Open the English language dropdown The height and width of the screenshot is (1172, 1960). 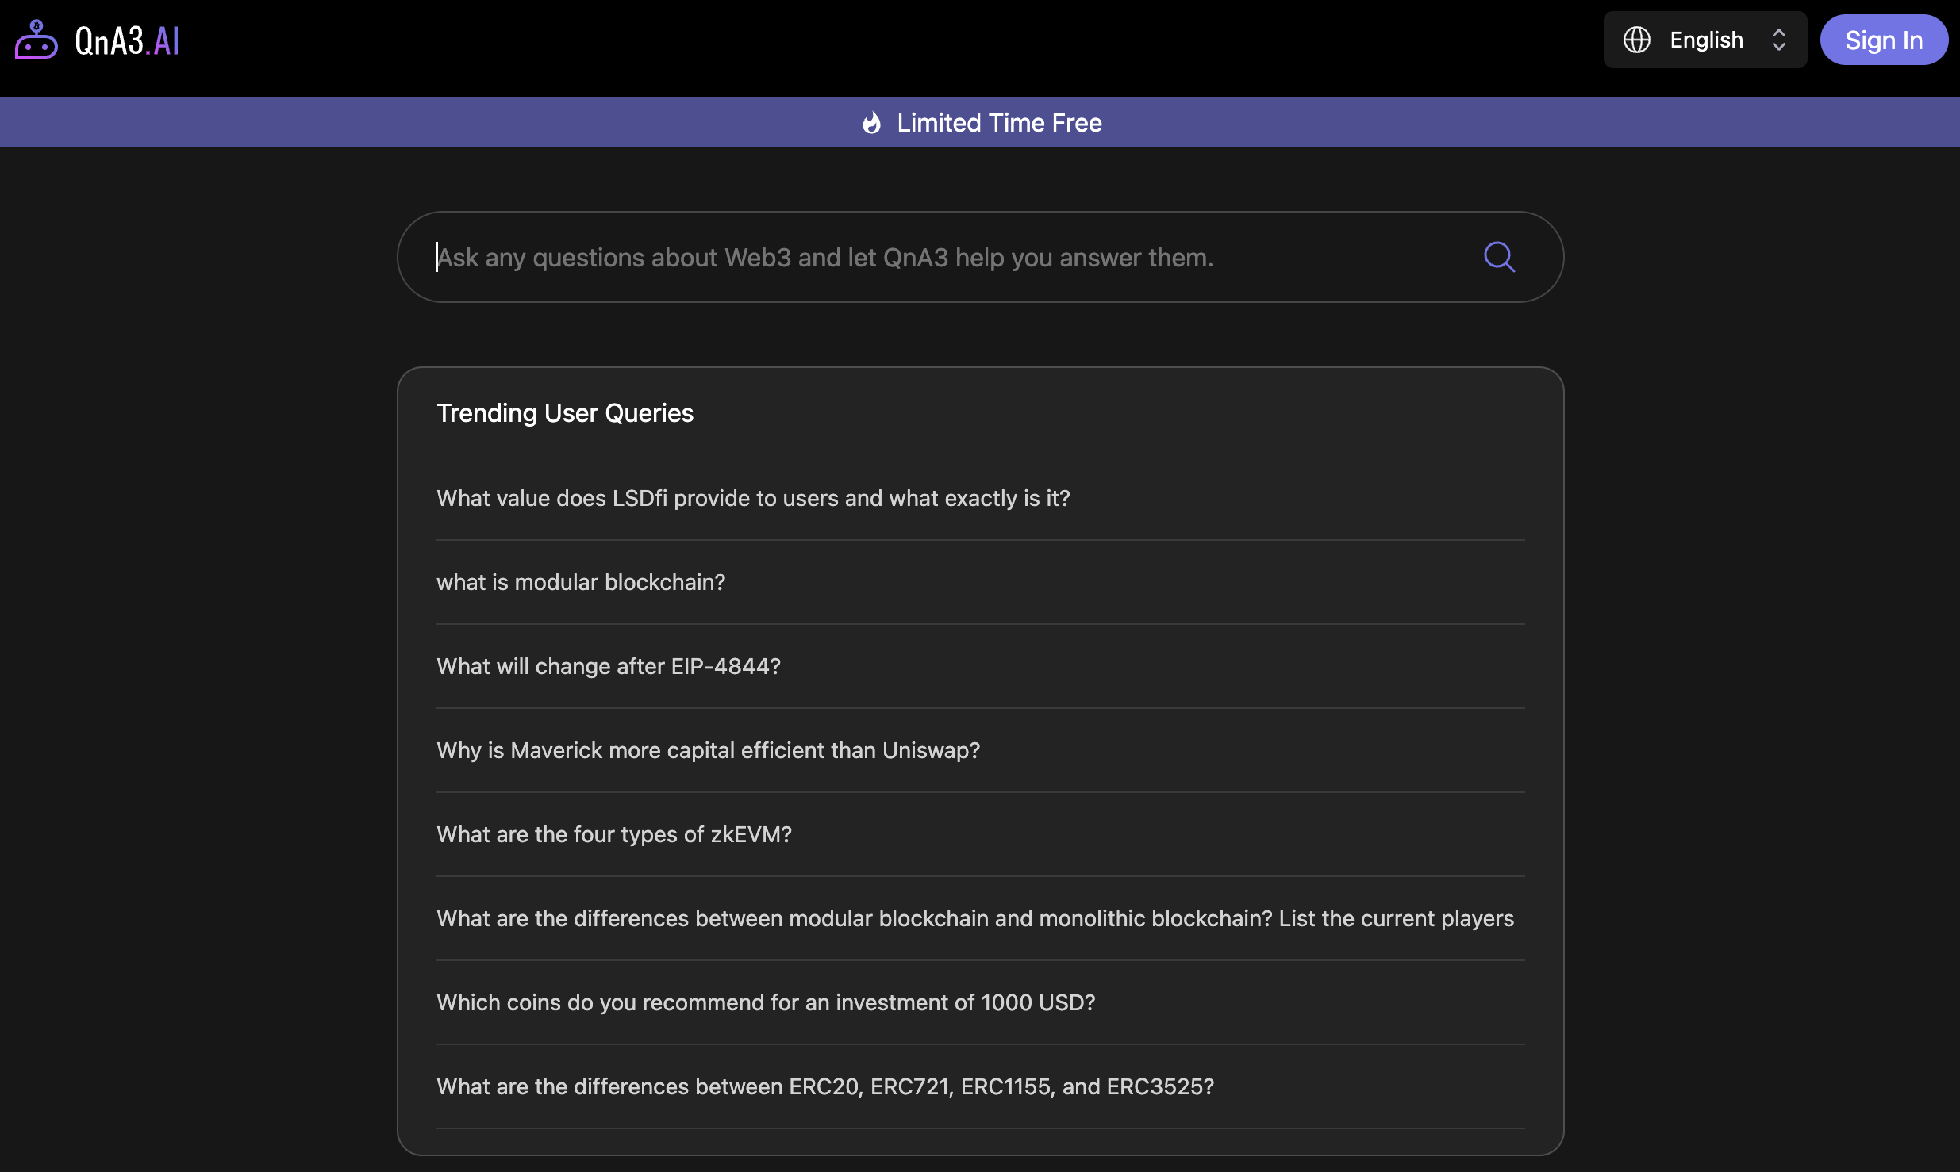tap(1704, 40)
